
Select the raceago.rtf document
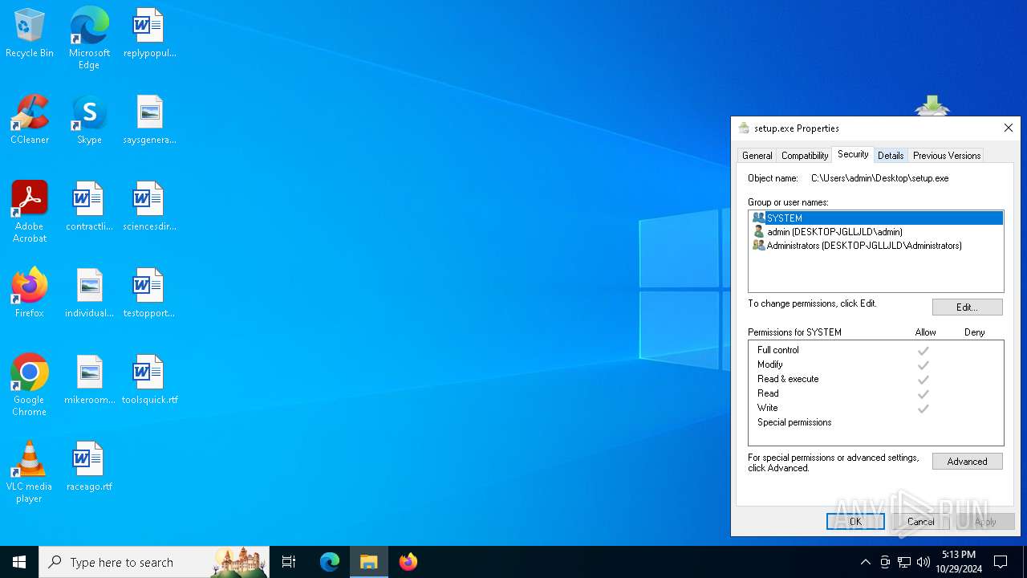(89, 467)
